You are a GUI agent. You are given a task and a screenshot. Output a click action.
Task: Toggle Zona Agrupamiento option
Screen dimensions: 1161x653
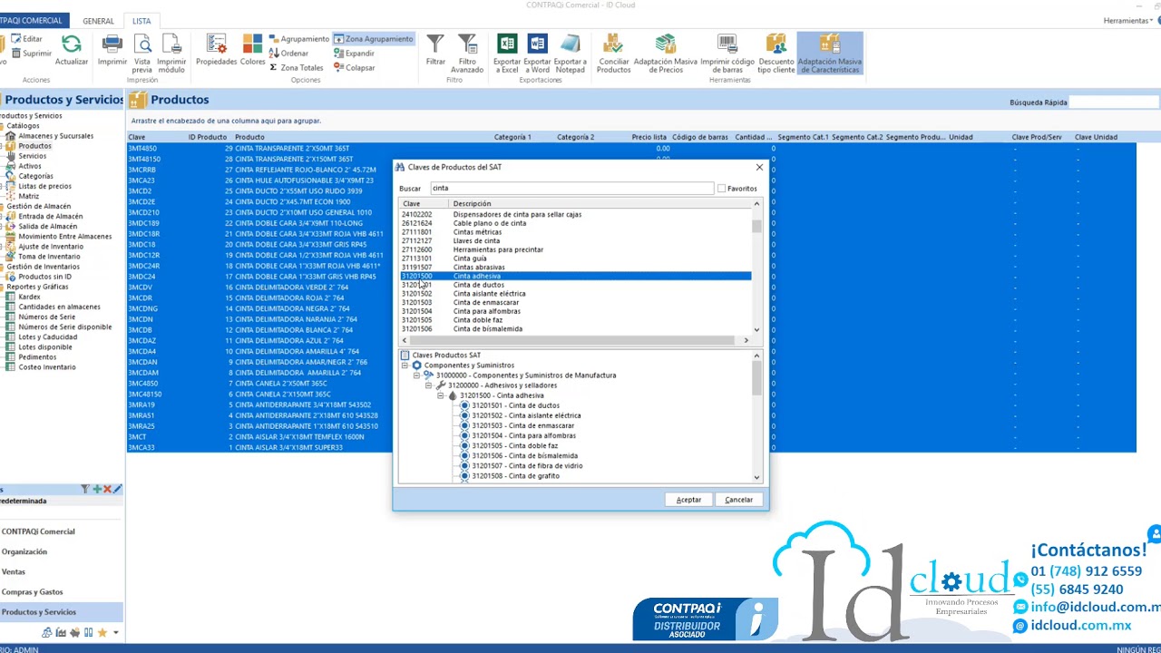[x=373, y=39]
